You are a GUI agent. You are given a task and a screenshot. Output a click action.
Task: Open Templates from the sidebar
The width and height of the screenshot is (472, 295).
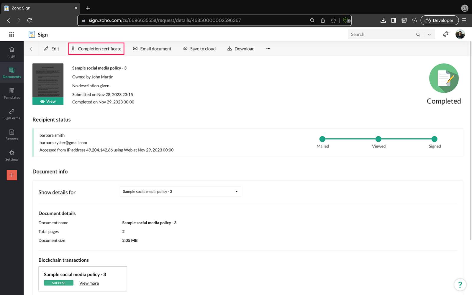12,93
